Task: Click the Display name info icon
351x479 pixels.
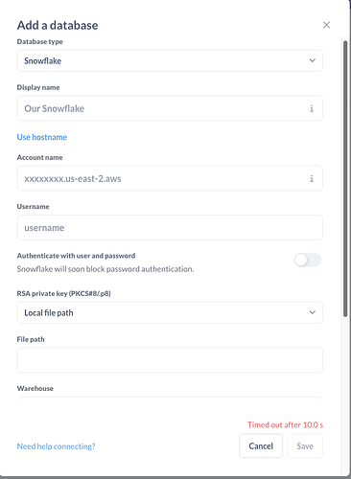Action: click(x=312, y=108)
